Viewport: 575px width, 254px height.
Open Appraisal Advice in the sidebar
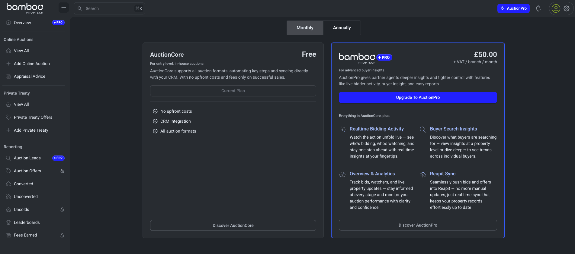point(30,77)
